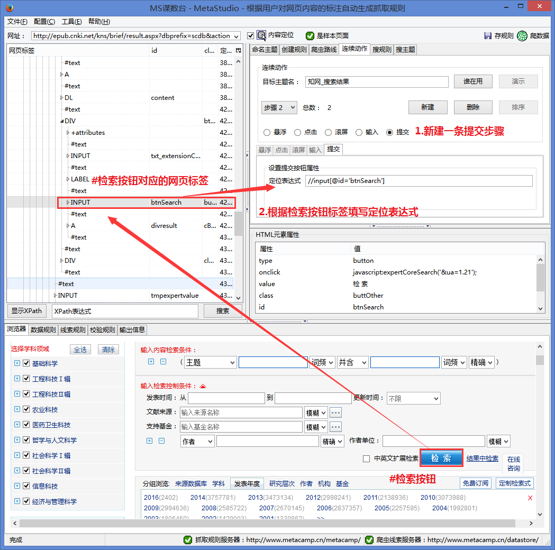Click the 删除 step button
Screen dimensions: 555x550
[473, 107]
